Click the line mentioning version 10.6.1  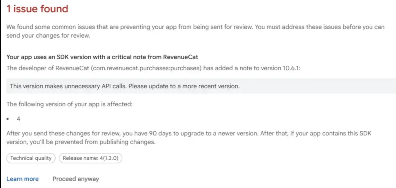(x=153, y=68)
